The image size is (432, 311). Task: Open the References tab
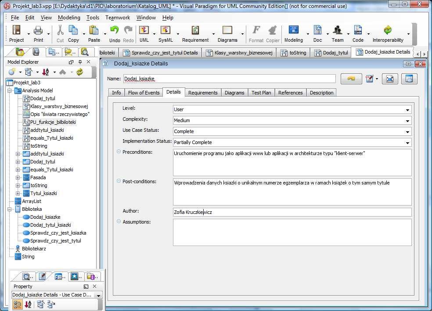(290, 93)
